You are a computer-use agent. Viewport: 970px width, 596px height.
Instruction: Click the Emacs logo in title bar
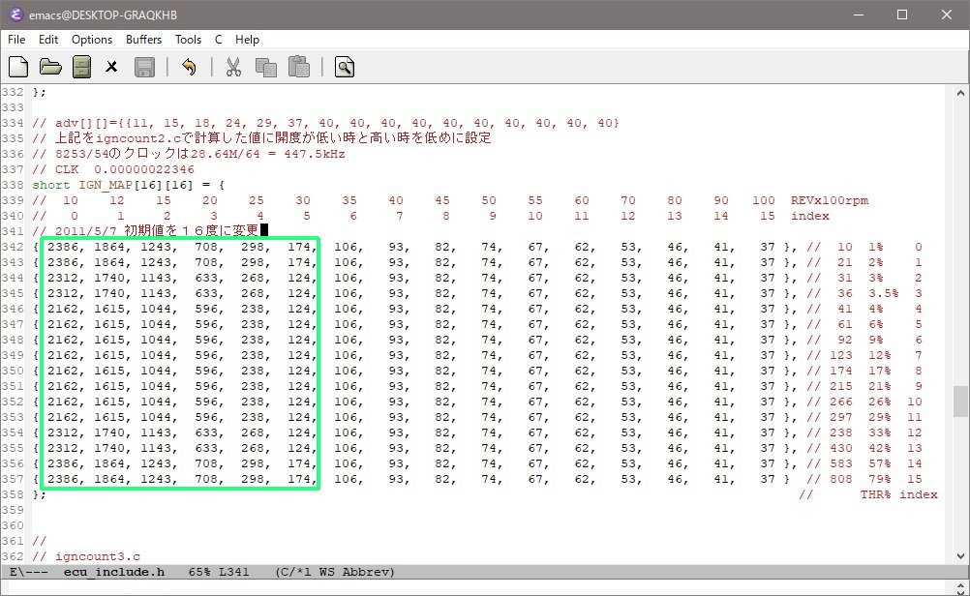pyautogui.click(x=15, y=15)
